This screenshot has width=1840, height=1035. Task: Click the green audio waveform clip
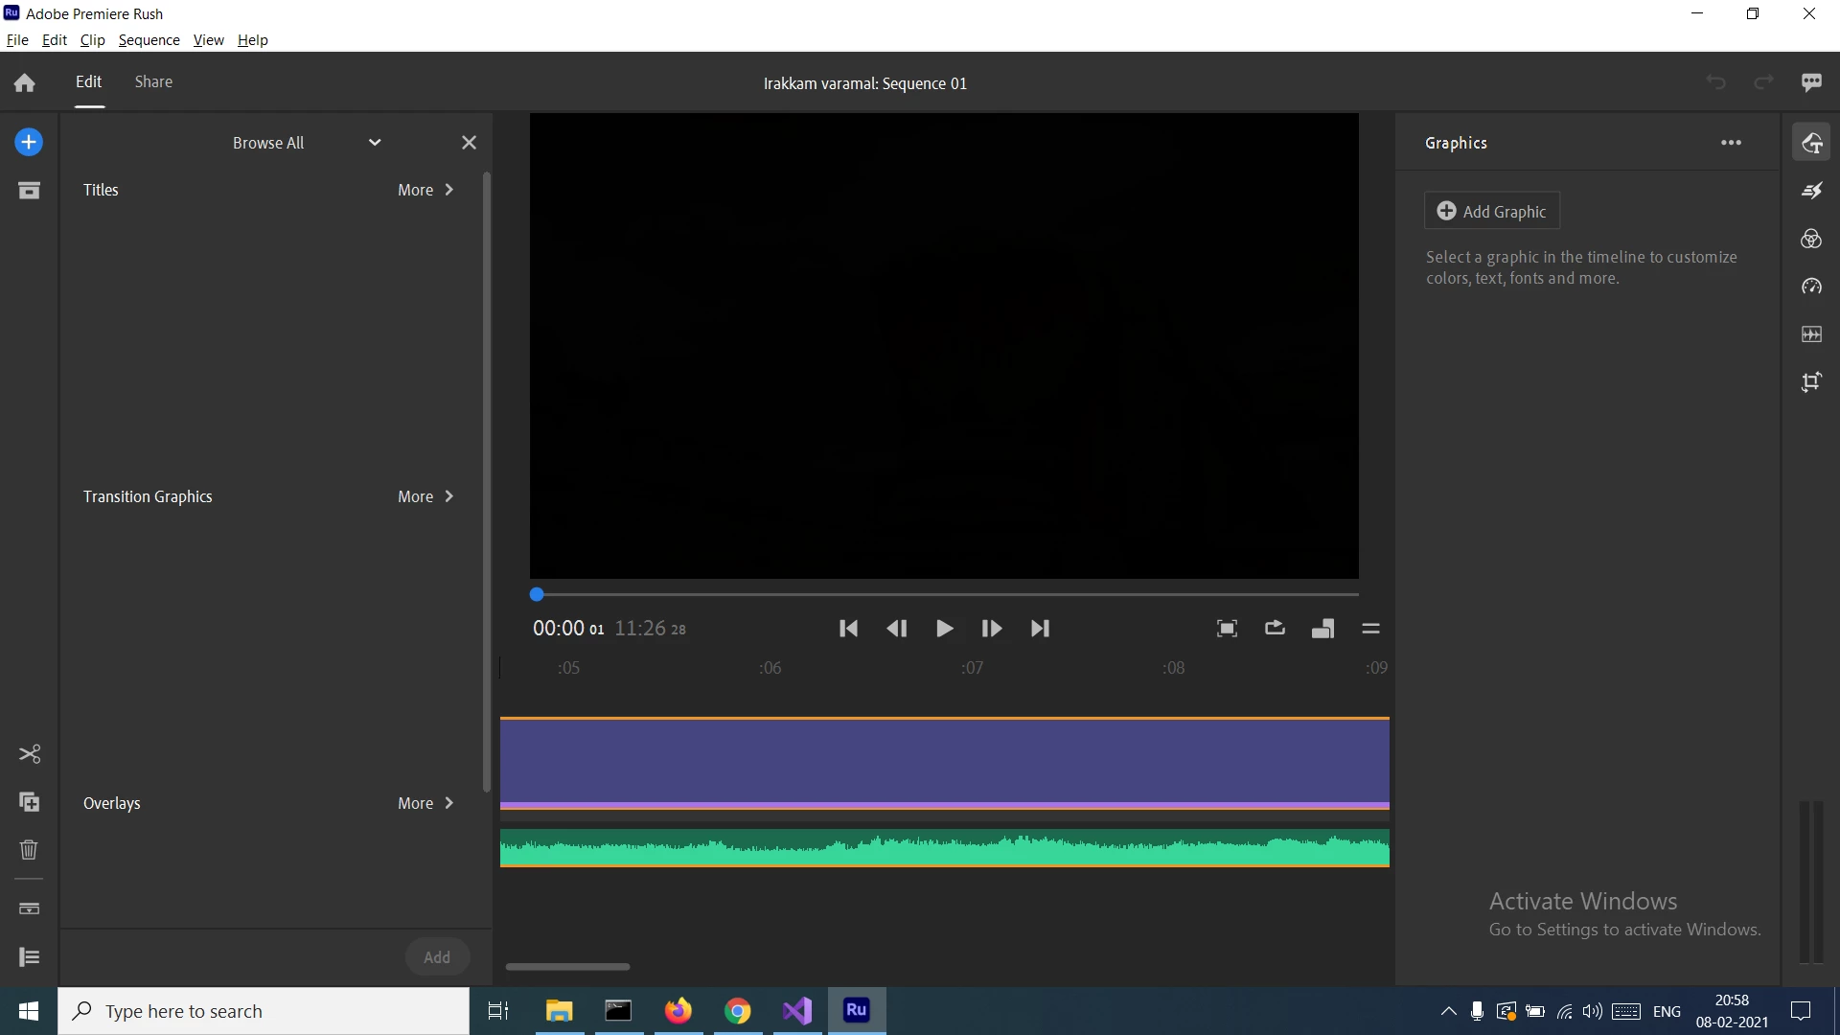(944, 849)
